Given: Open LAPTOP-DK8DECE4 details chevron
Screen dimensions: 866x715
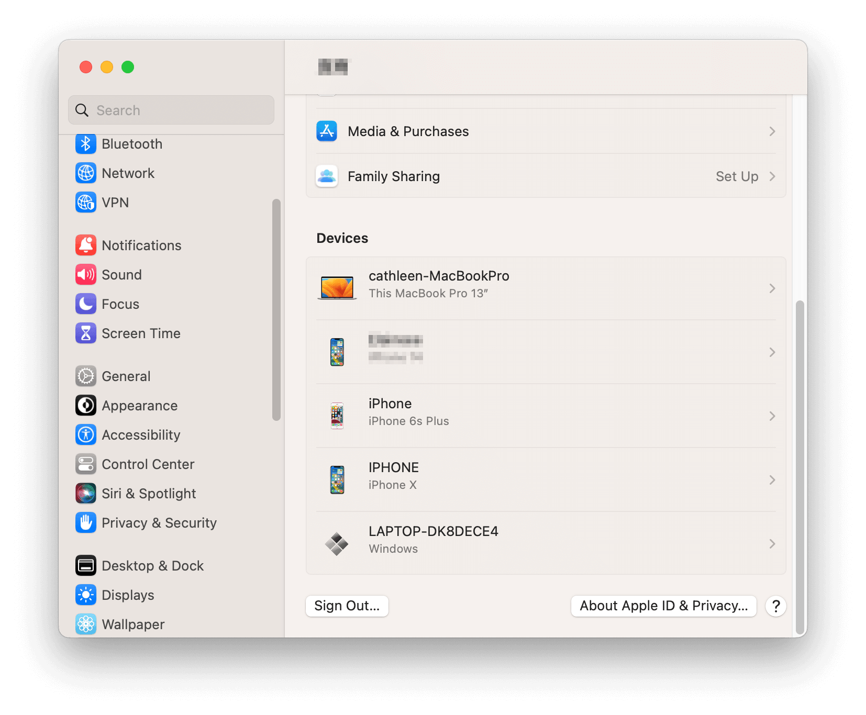Looking at the screenshot, I should [x=772, y=544].
